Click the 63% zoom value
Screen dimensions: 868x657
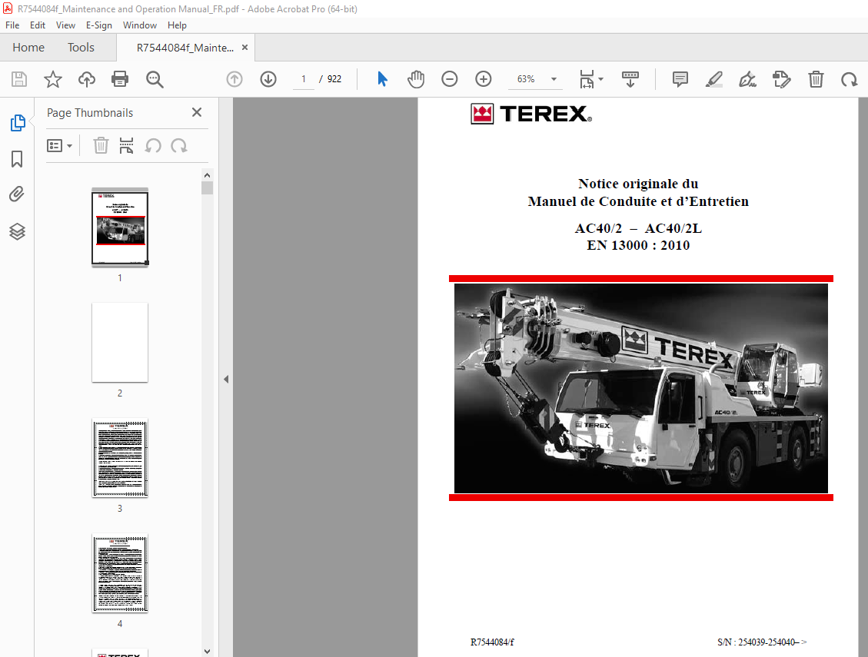(526, 79)
